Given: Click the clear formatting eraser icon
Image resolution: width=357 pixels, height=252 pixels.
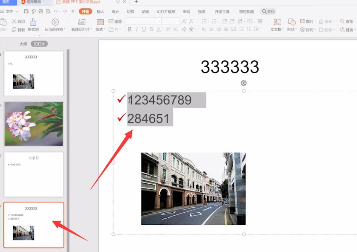Looking at the screenshot, I should click(x=184, y=29).
